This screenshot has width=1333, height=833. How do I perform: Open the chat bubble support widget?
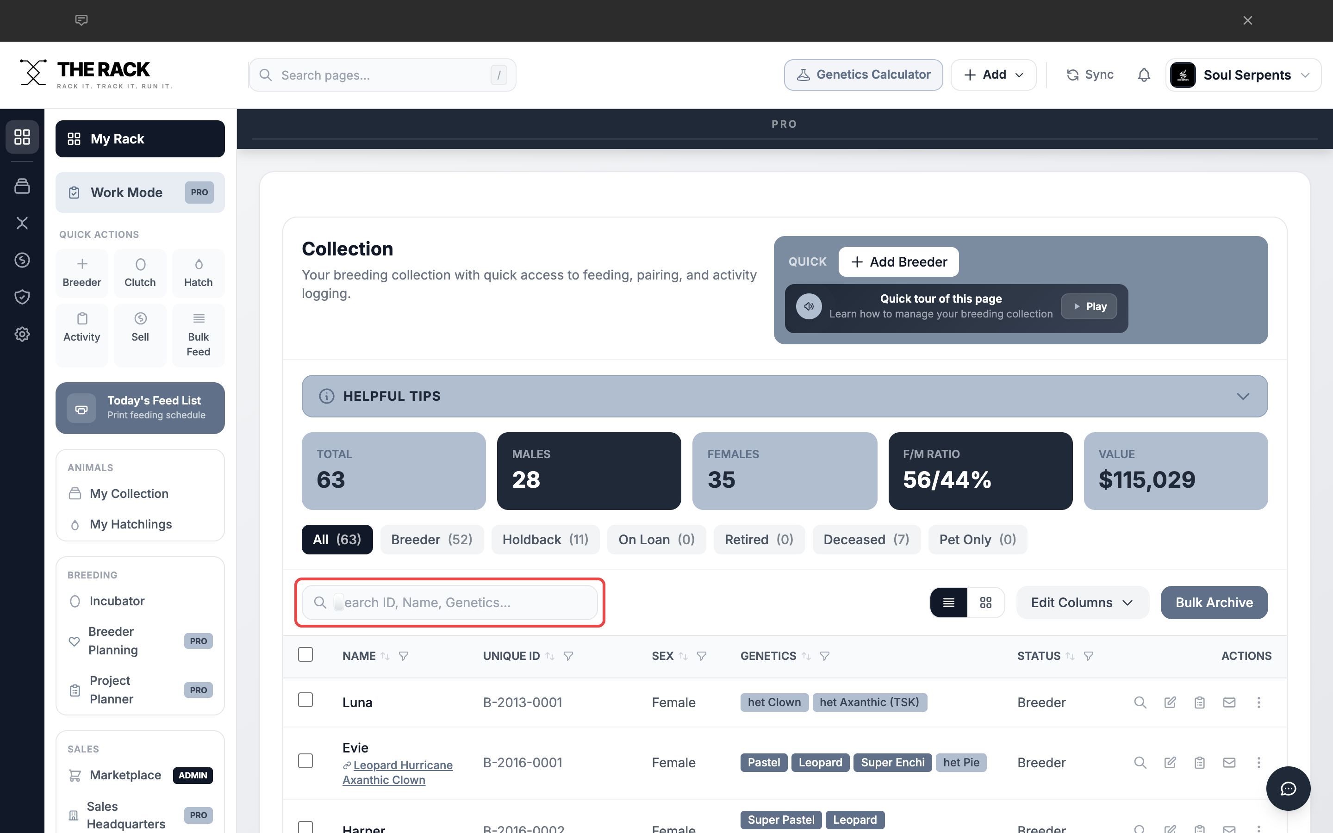(x=1288, y=789)
